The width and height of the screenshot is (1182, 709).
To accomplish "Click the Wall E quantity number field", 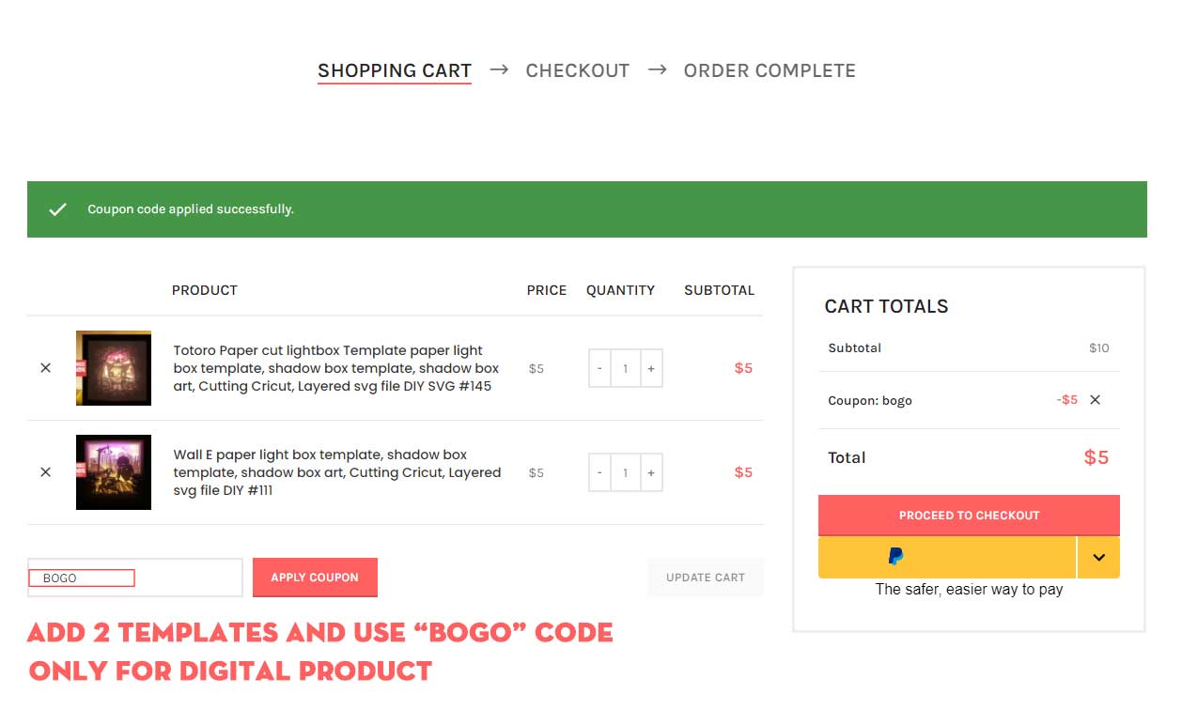I will pos(626,472).
